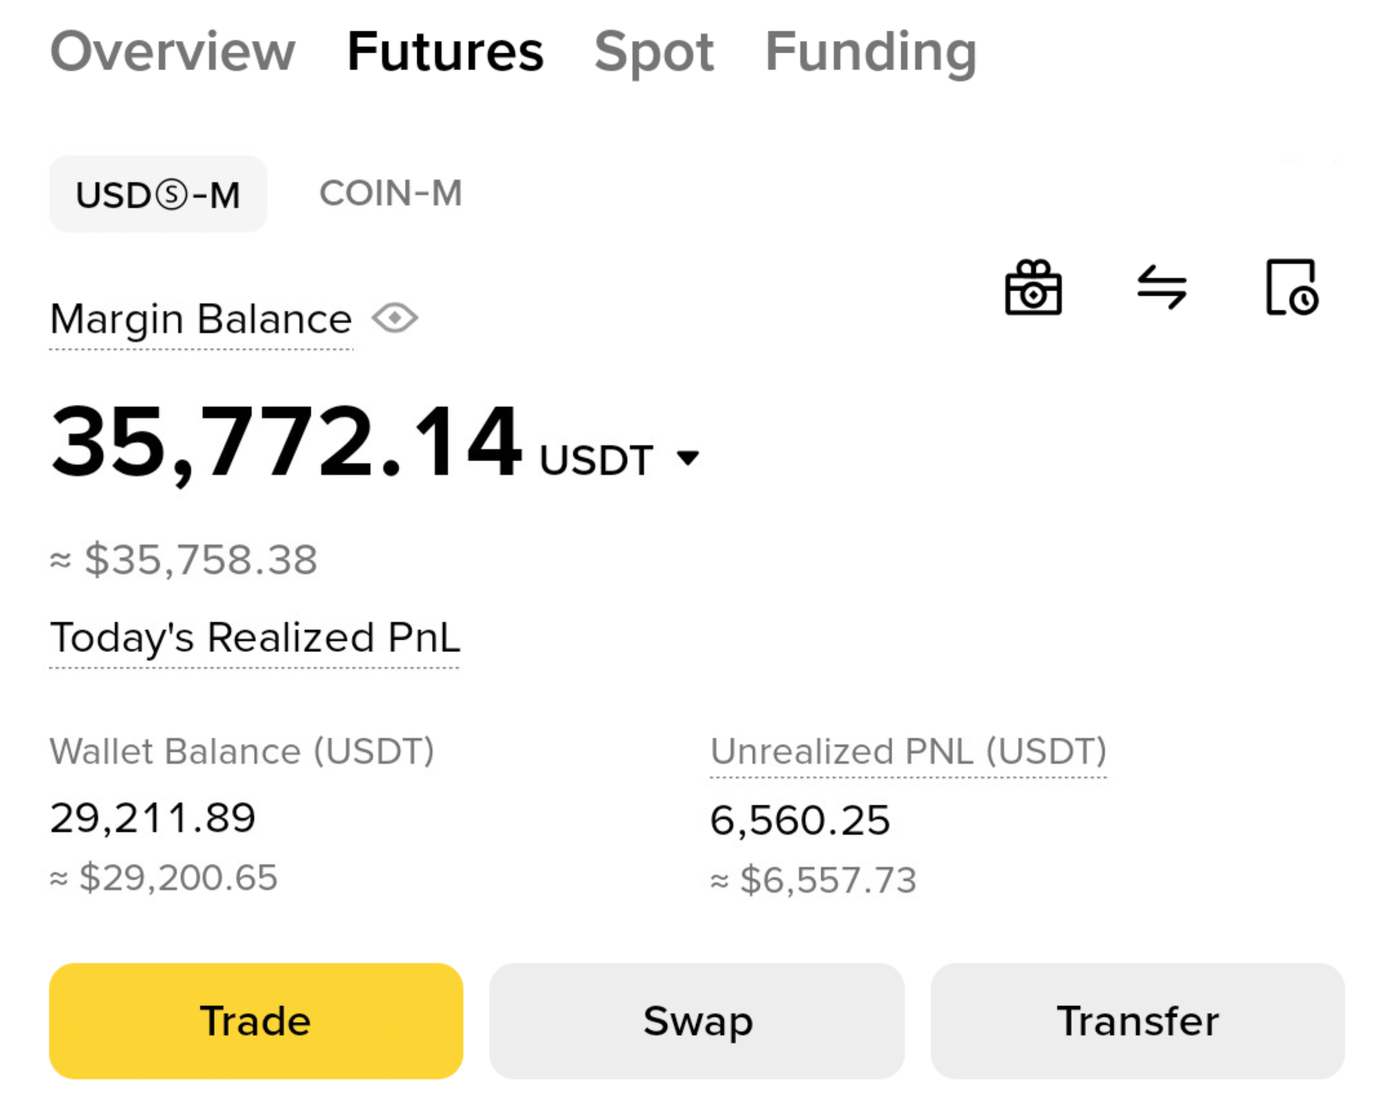Click the yellow Trade button
Image resolution: width=1394 pixels, height=1096 pixels.
pos(256,1020)
